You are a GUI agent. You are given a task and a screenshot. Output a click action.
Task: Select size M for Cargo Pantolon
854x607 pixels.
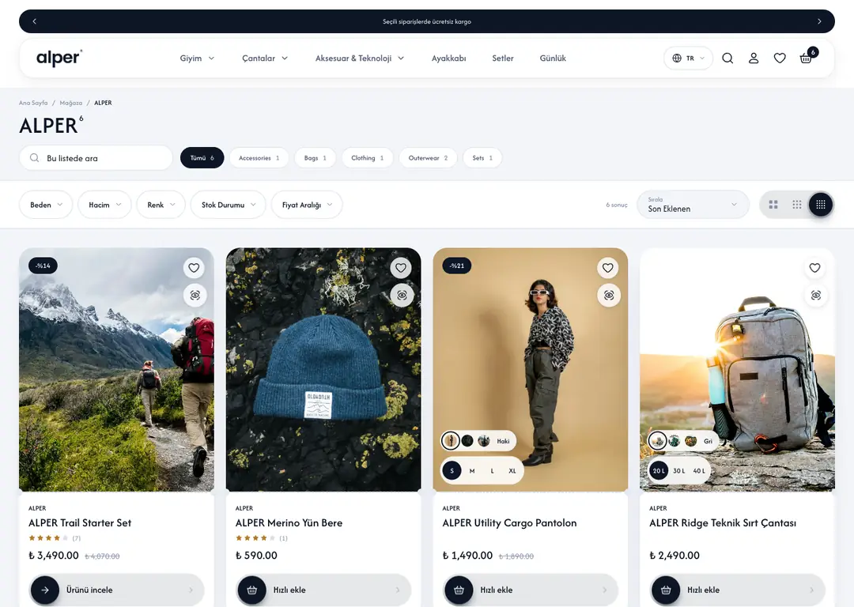[471, 471]
